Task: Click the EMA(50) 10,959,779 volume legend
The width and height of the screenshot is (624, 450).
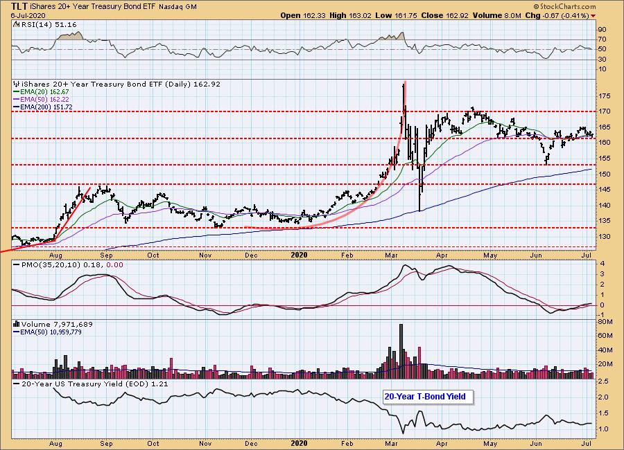Action: coord(51,332)
